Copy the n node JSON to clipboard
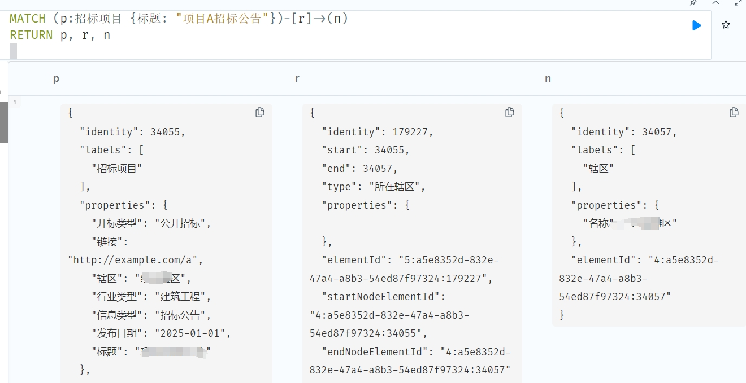Screen dimensions: 746x383 [734, 112]
